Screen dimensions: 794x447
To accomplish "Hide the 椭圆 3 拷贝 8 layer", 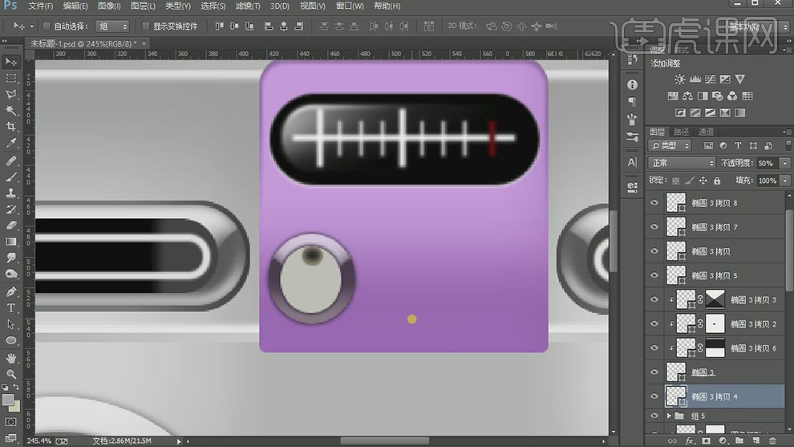I will pos(654,203).
